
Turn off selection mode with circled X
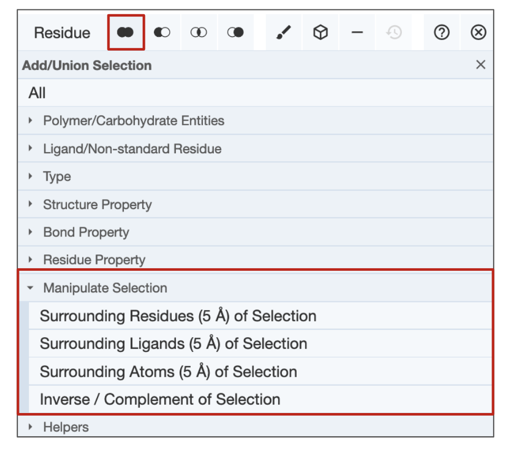[478, 33]
